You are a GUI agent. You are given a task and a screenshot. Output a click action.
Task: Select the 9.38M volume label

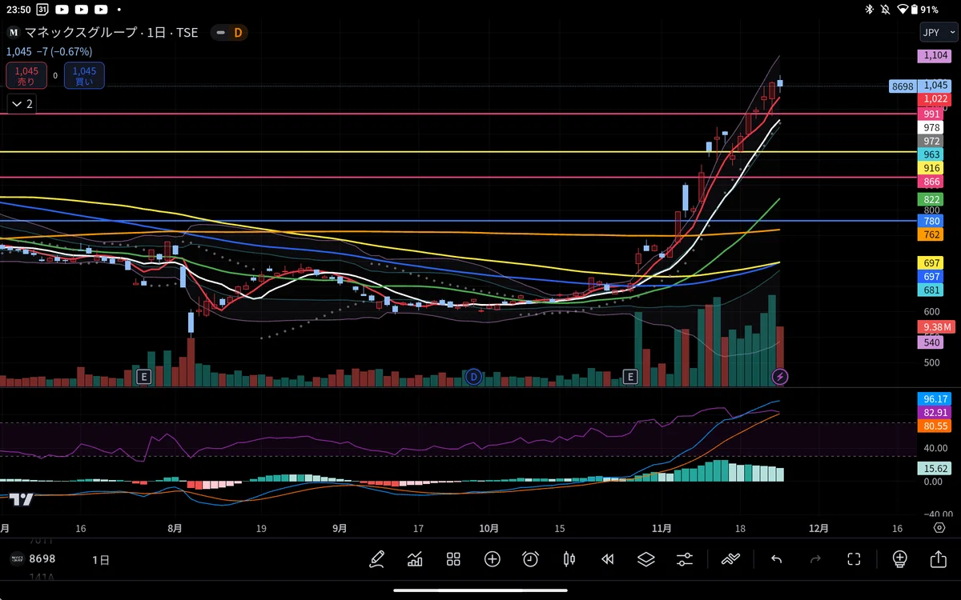pyautogui.click(x=935, y=327)
